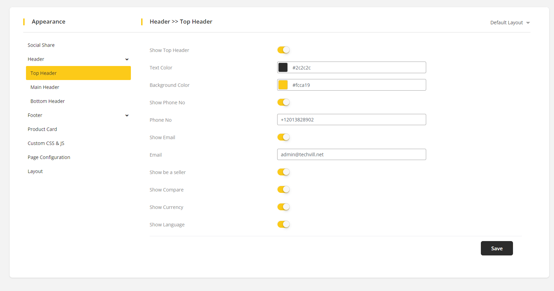Pick the Text Color dark swatch
The width and height of the screenshot is (554, 291).
(283, 67)
